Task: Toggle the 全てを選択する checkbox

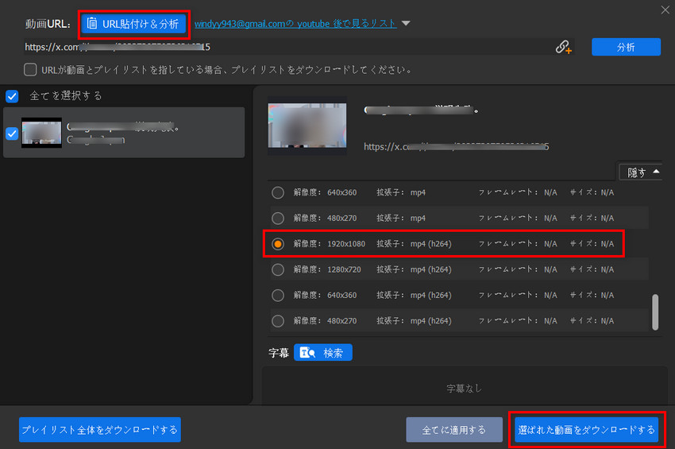Action: [12, 96]
